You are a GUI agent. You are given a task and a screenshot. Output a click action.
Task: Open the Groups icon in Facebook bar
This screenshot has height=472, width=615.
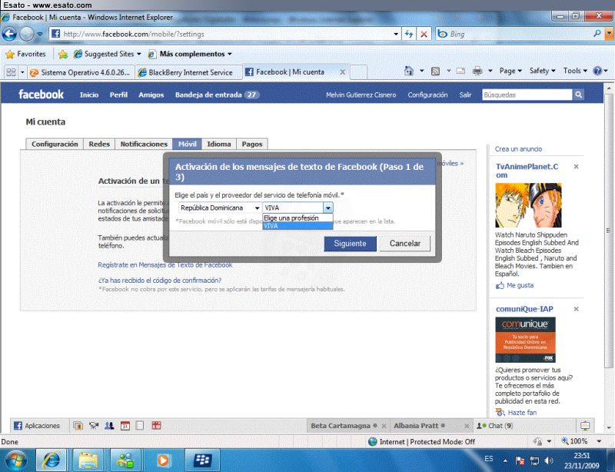click(109, 426)
